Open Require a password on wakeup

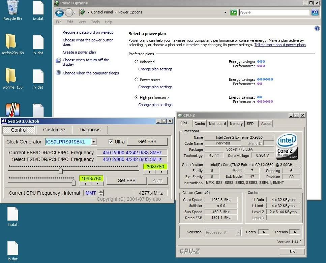coord(88,32)
